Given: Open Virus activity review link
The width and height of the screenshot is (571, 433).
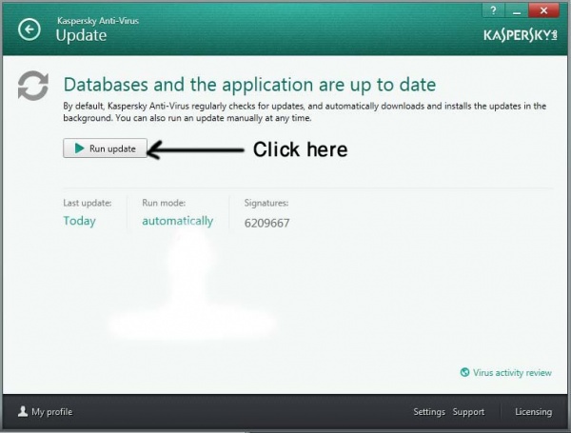Looking at the screenshot, I should click(x=512, y=372).
